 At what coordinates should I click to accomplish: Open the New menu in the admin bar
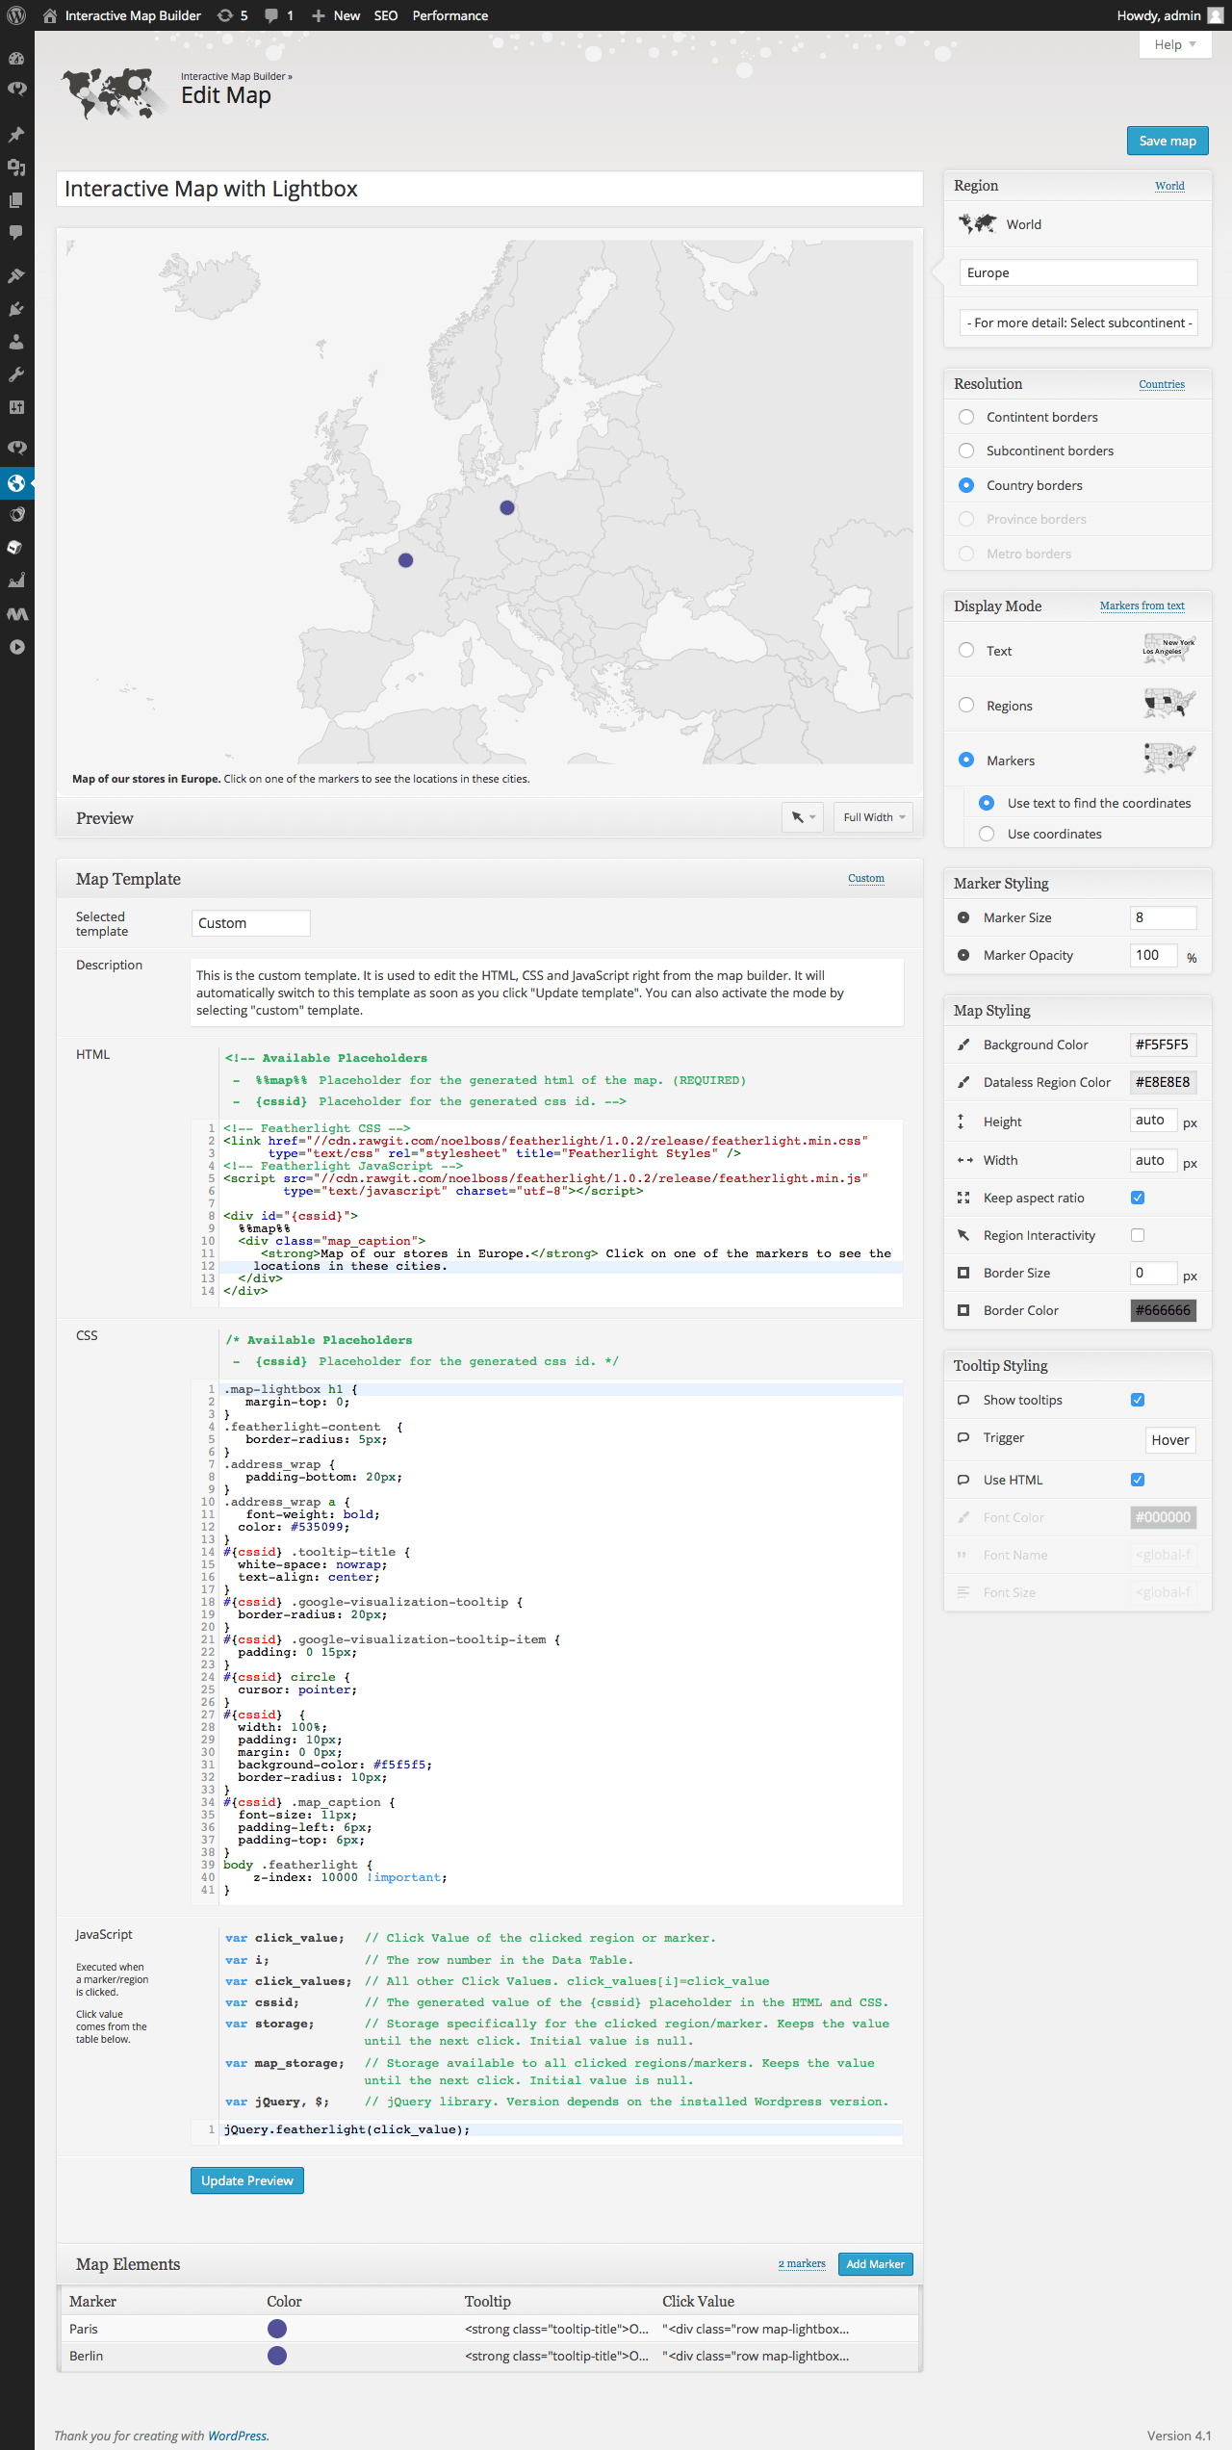click(x=336, y=15)
